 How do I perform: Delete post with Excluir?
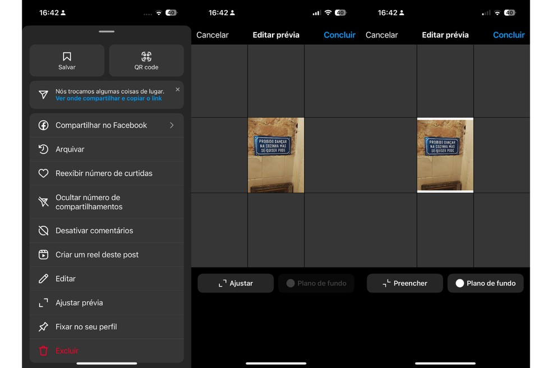pos(67,351)
